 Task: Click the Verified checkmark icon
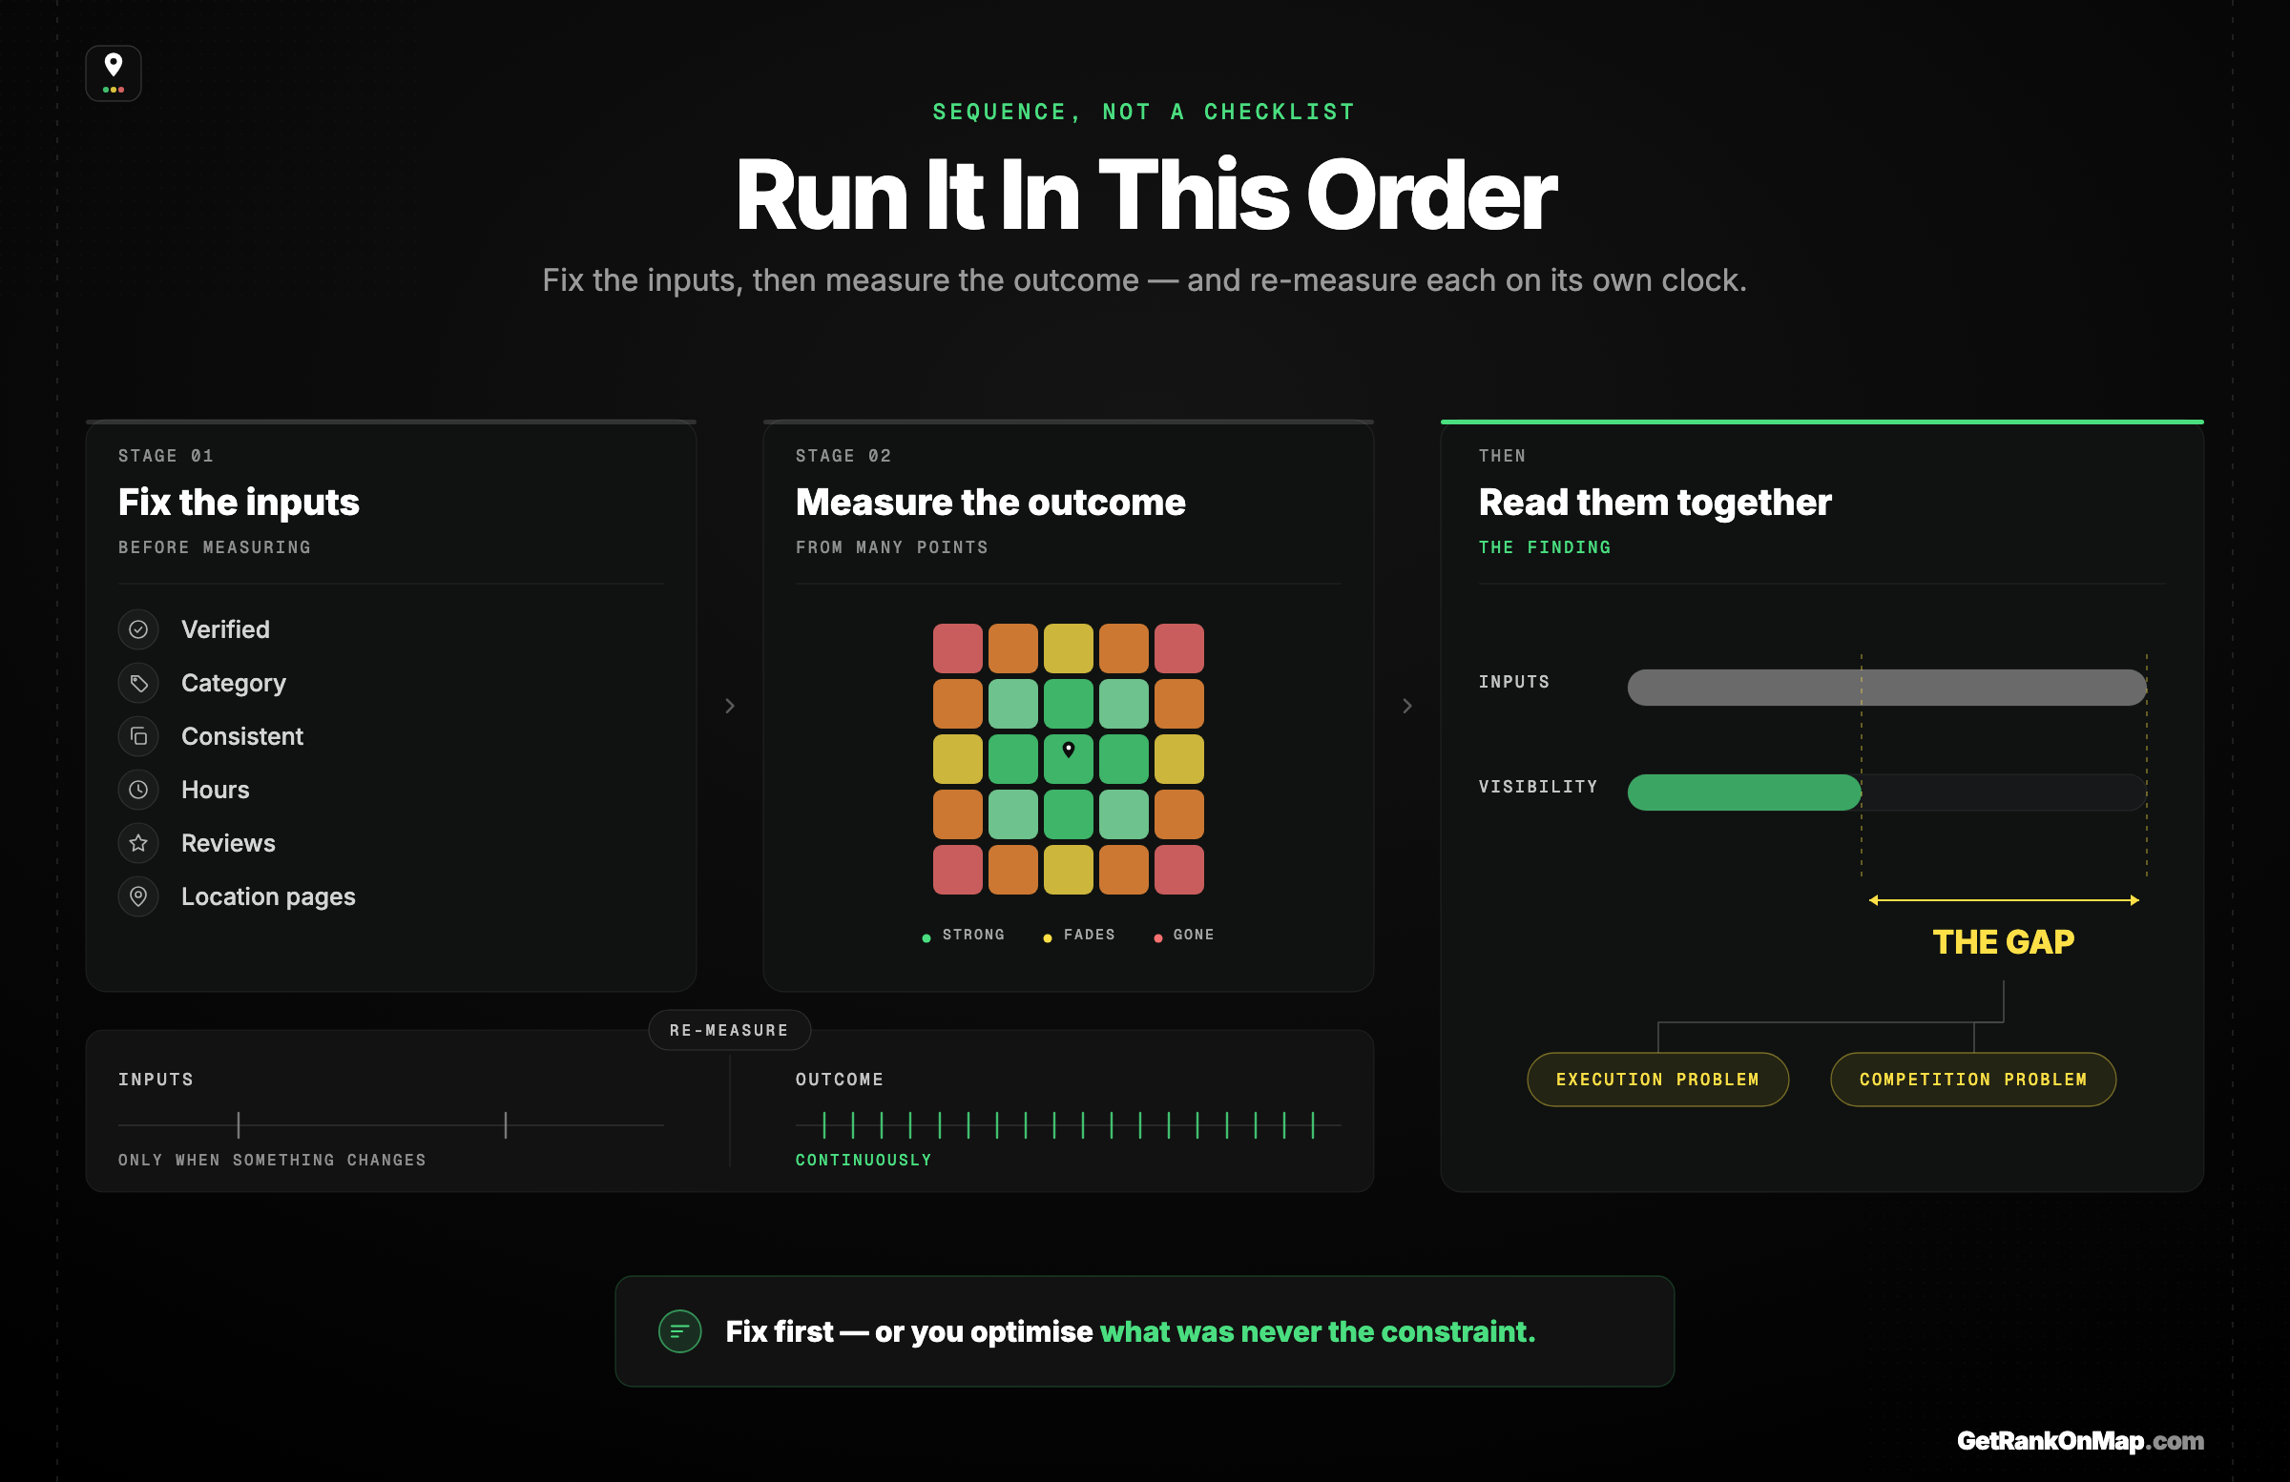(x=138, y=629)
